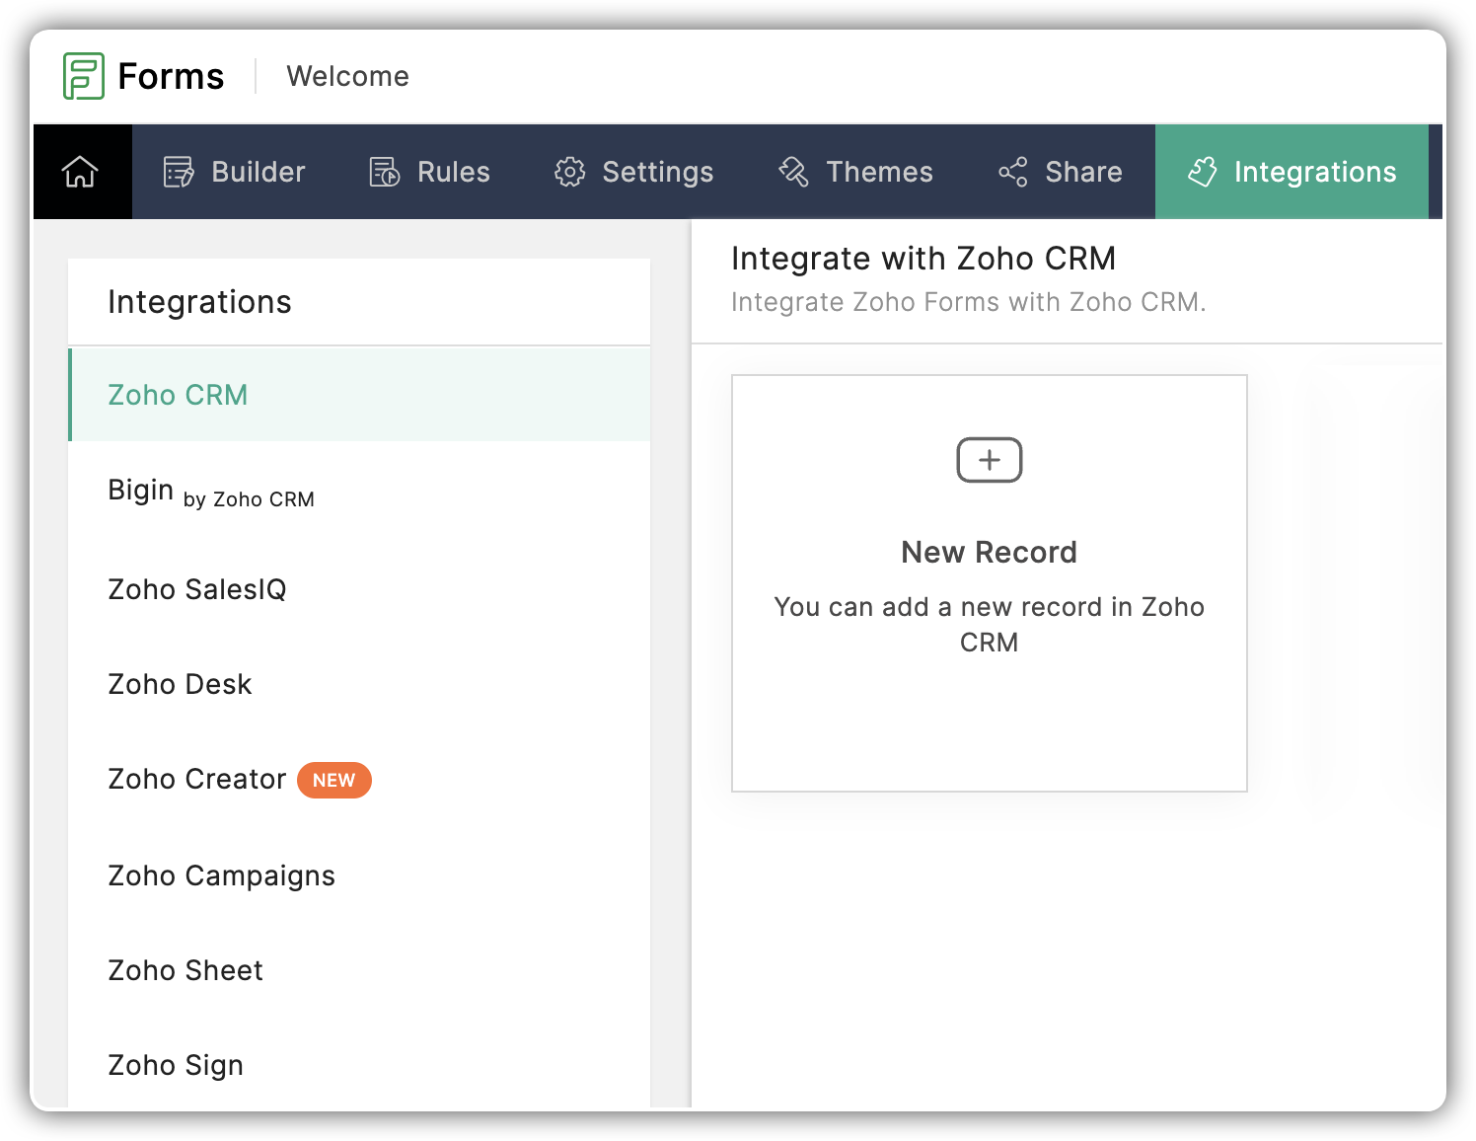Select Zoho Campaigns integration
The height and width of the screenshot is (1141, 1476).
point(221,875)
